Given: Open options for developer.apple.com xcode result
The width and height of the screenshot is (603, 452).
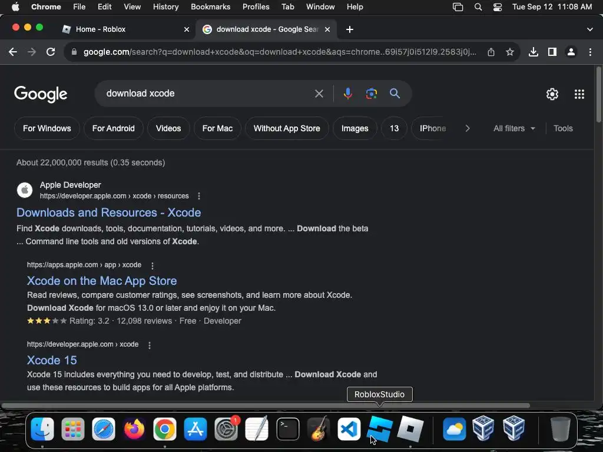Looking at the screenshot, I should 150,345.
